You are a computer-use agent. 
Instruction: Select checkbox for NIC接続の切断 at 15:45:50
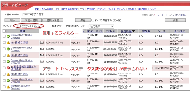4,55
